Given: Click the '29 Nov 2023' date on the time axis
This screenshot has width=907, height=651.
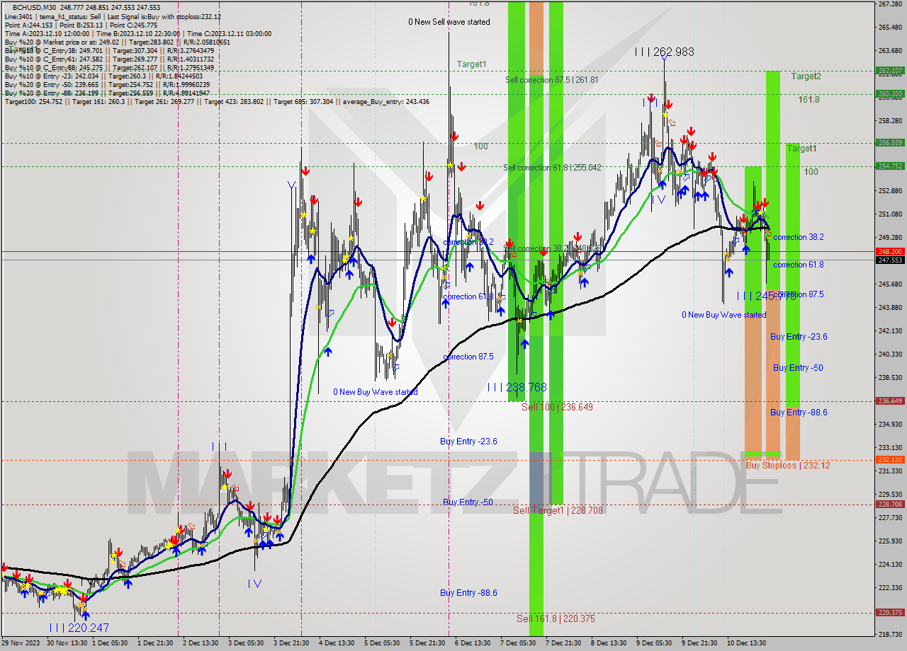Looking at the screenshot, I should pyautogui.click(x=21, y=643).
